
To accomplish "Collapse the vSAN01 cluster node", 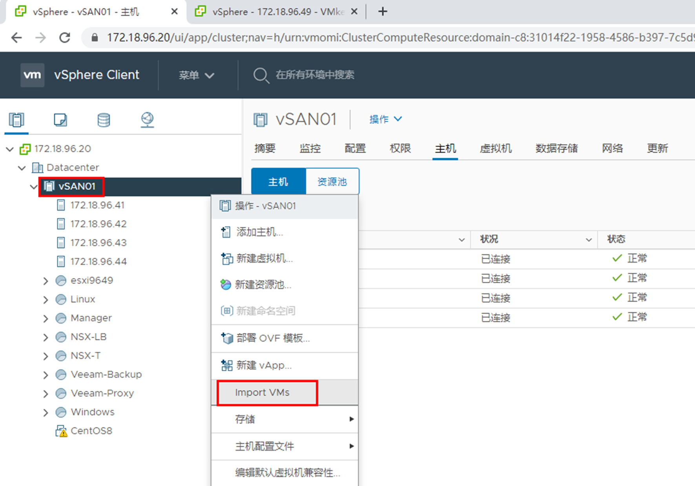I will coord(34,187).
